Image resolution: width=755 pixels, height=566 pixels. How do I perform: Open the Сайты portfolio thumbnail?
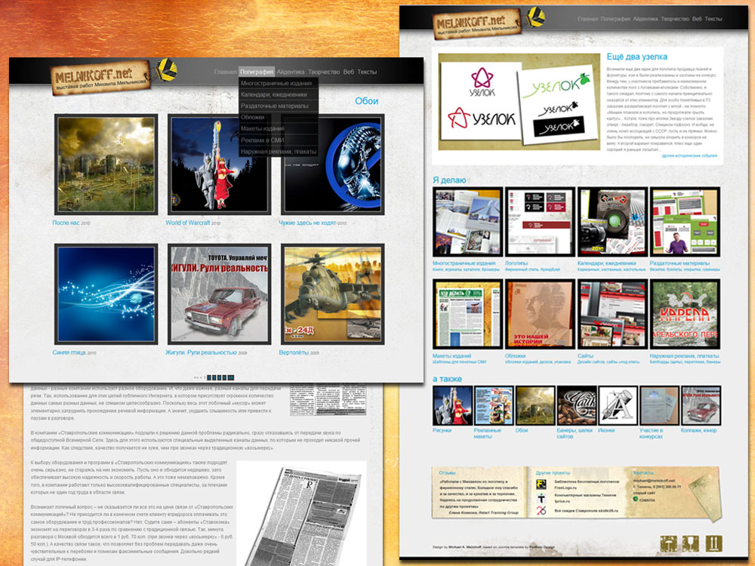[x=612, y=314]
